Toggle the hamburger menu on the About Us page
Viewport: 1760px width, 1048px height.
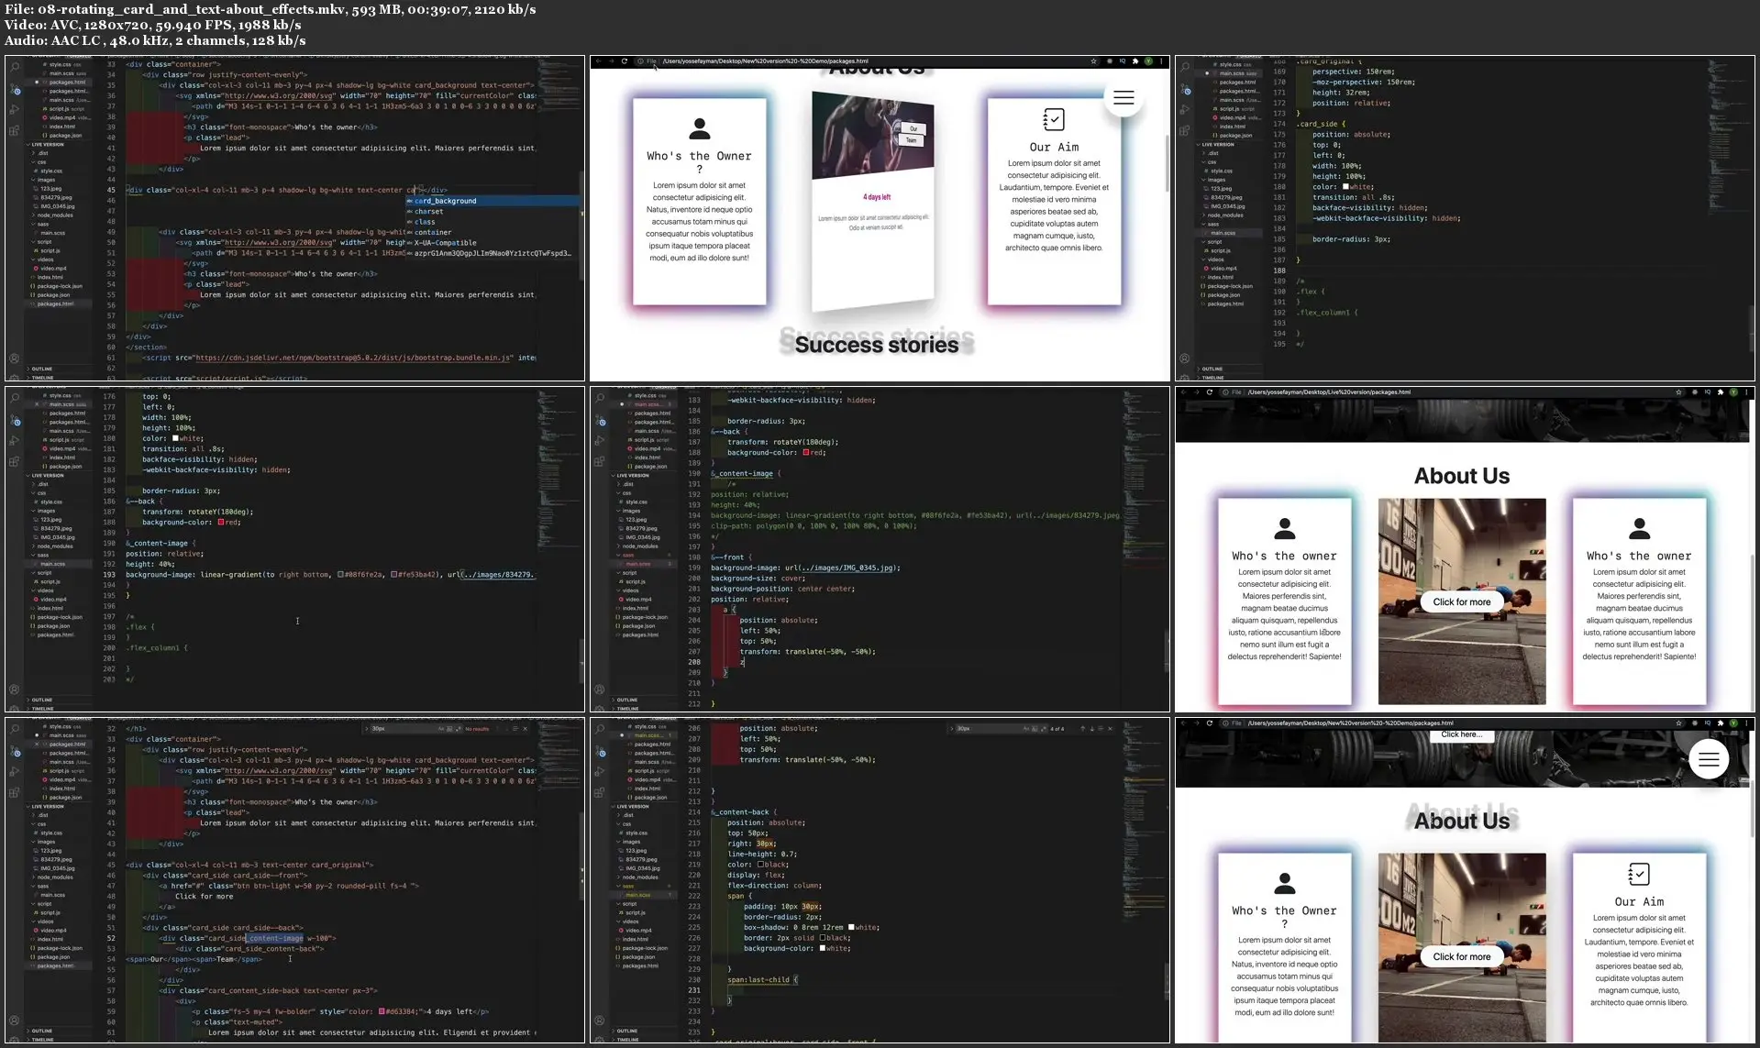pyautogui.click(x=1123, y=97)
